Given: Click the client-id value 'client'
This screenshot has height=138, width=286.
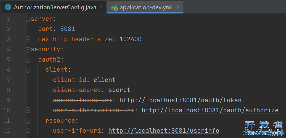Looking at the screenshot, I should (x=104, y=80).
